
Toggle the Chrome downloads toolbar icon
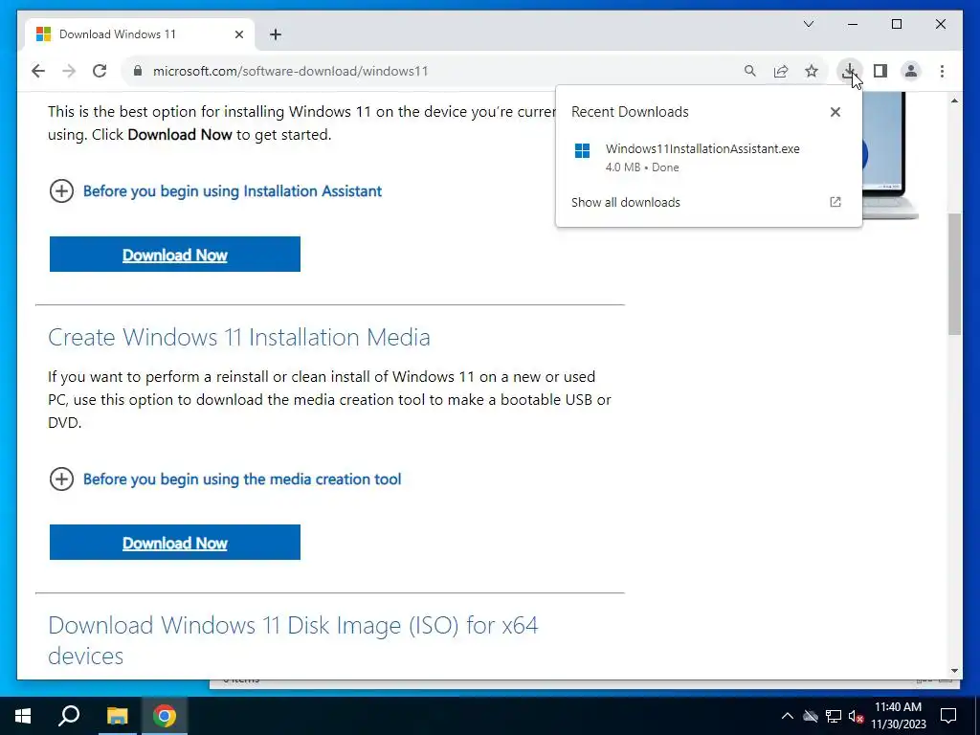[849, 71]
